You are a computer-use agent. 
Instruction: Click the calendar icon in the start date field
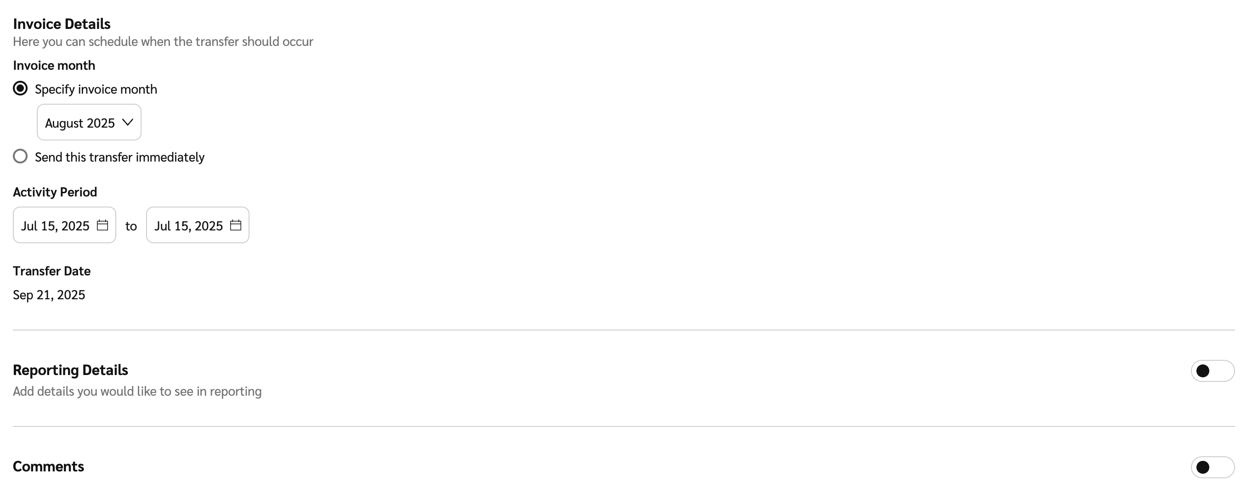102,225
